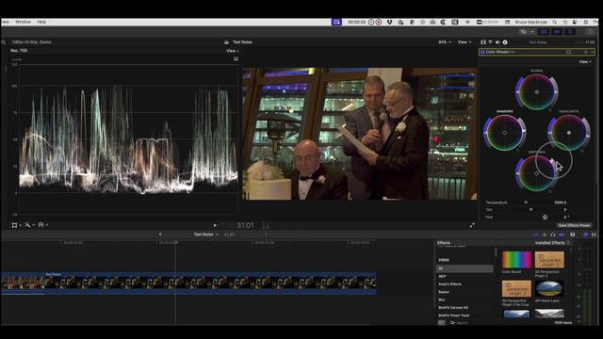Open the Color Wheels 1 correction dropdown
The width and height of the screenshot is (603, 339).
coord(500,52)
